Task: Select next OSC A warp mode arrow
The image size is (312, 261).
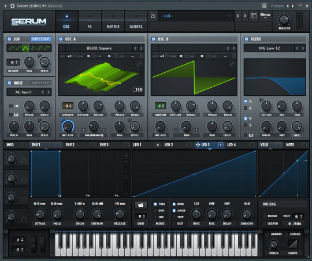Action: 104,130
